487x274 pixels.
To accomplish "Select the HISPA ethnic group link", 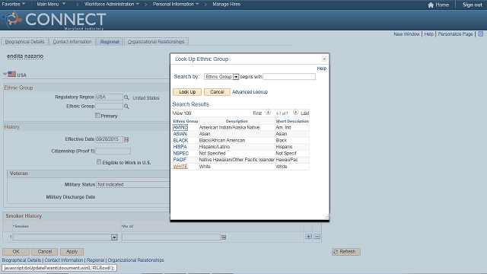I will [180, 147].
